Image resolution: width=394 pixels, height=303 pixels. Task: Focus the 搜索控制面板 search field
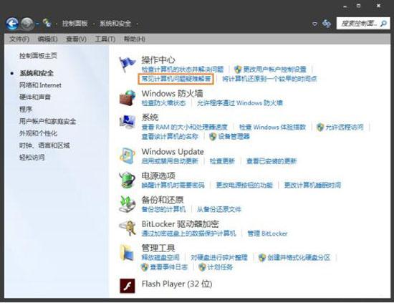tap(363, 24)
